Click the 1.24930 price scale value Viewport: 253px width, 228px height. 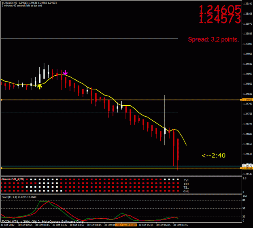(x=248, y=64)
